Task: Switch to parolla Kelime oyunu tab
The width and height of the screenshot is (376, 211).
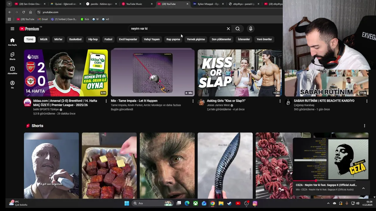Action: pos(101,4)
